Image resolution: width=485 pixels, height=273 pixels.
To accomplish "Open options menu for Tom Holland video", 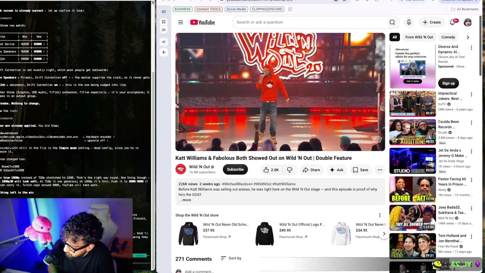I will click(471, 237).
